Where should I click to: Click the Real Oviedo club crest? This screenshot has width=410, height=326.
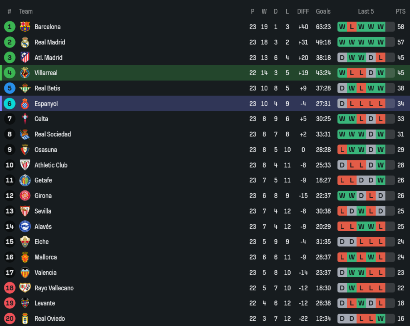(25, 318)
